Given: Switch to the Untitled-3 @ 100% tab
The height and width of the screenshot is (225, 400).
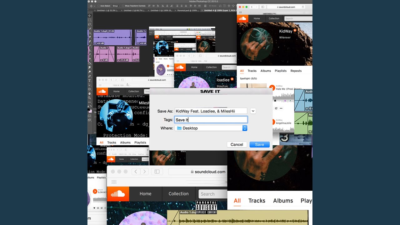Looking at the screenshot, I should pos(161,10).
